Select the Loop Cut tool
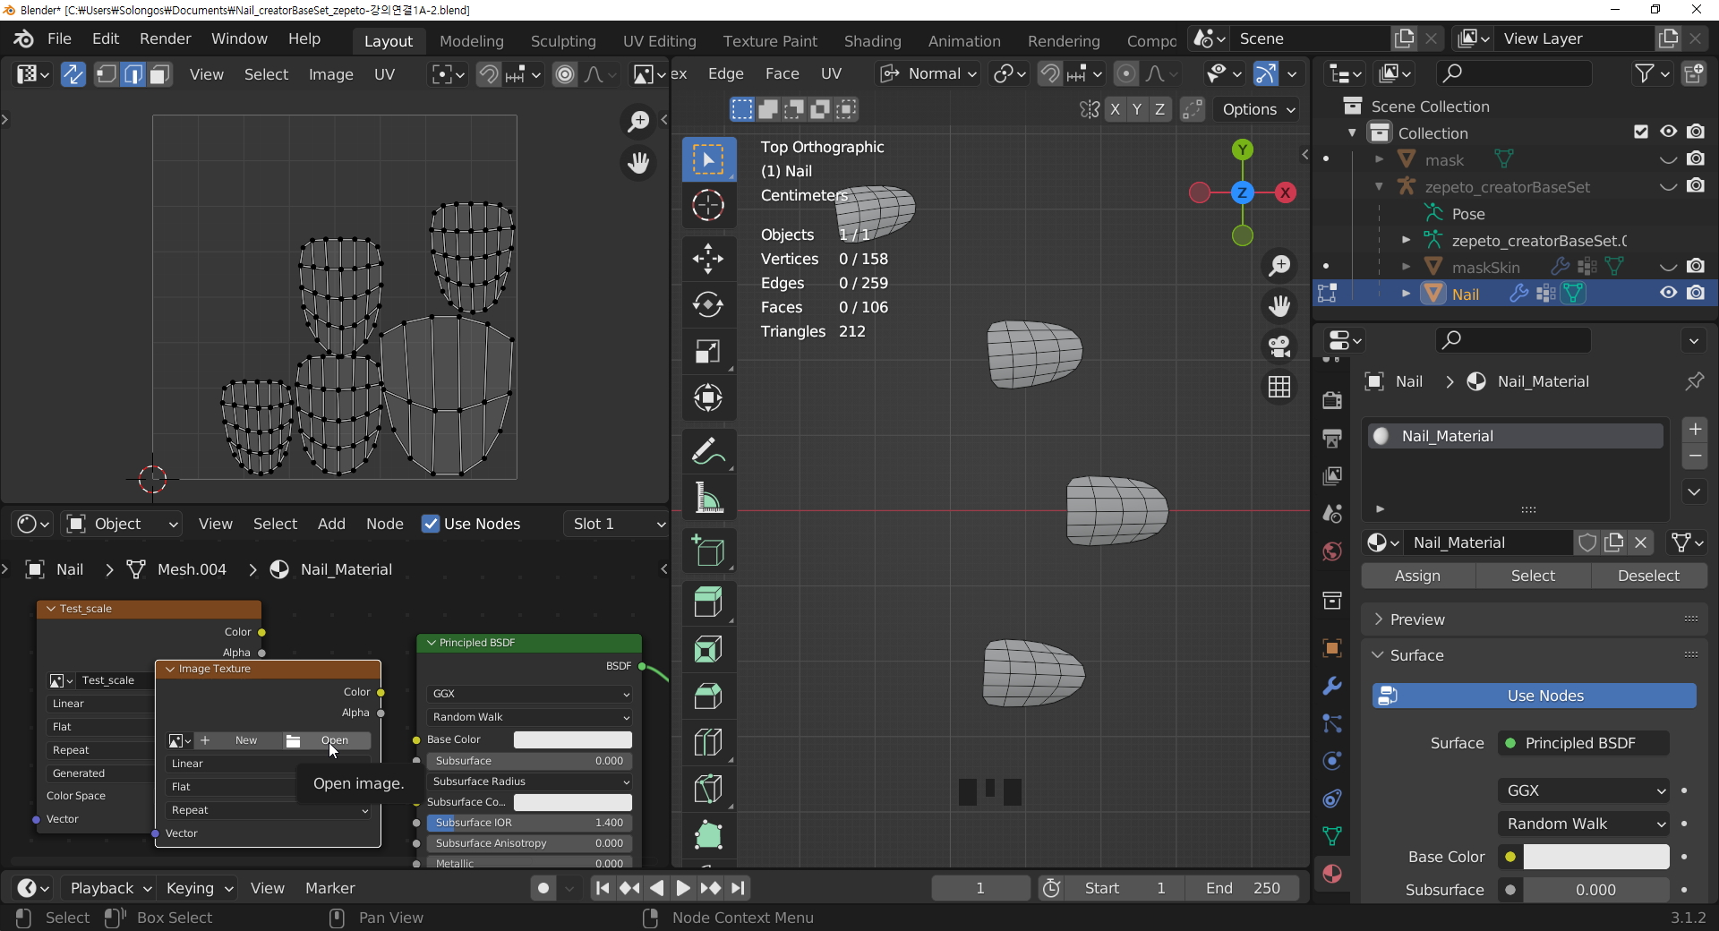Image resolution: width=1719 pixels, height=931 pixels. [x=708, y=742]
